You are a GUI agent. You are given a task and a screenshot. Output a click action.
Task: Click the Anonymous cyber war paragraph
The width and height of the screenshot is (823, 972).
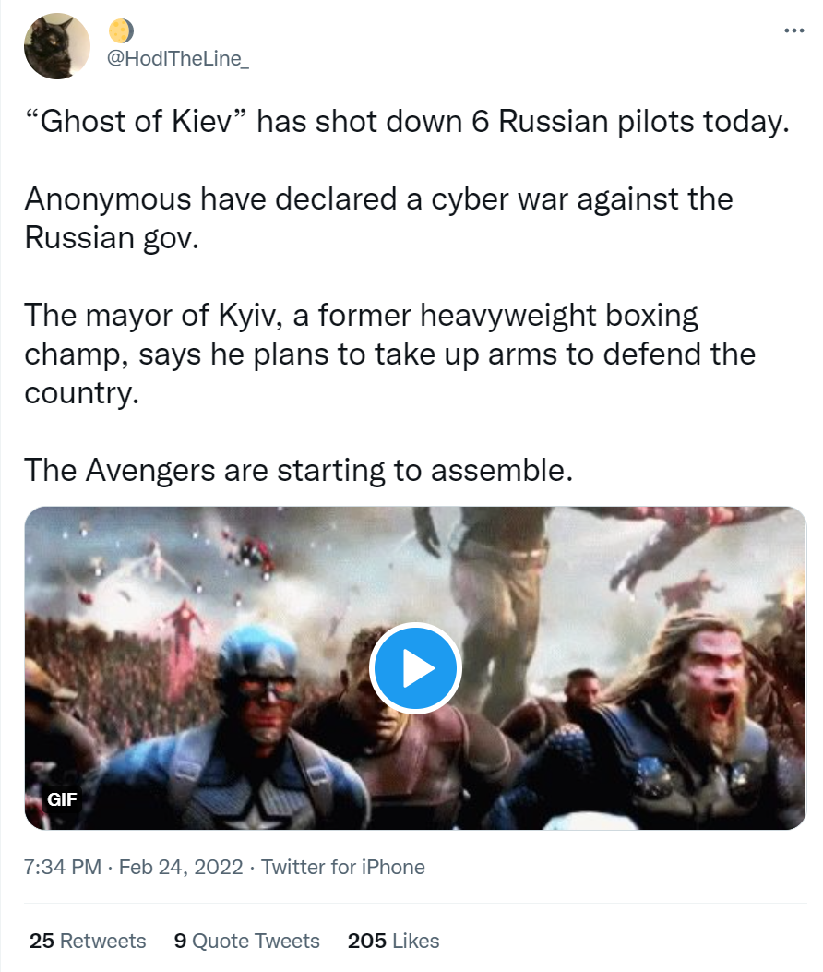(x=378, y=217)
